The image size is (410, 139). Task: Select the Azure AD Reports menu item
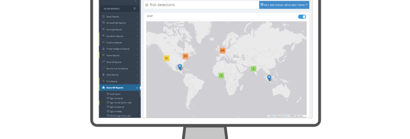(120, 88)
